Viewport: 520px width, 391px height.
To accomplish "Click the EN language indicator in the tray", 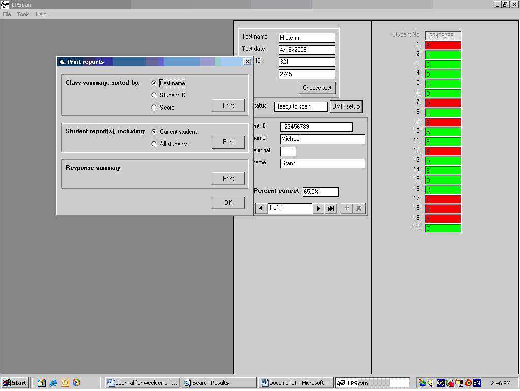I will 477,383.
